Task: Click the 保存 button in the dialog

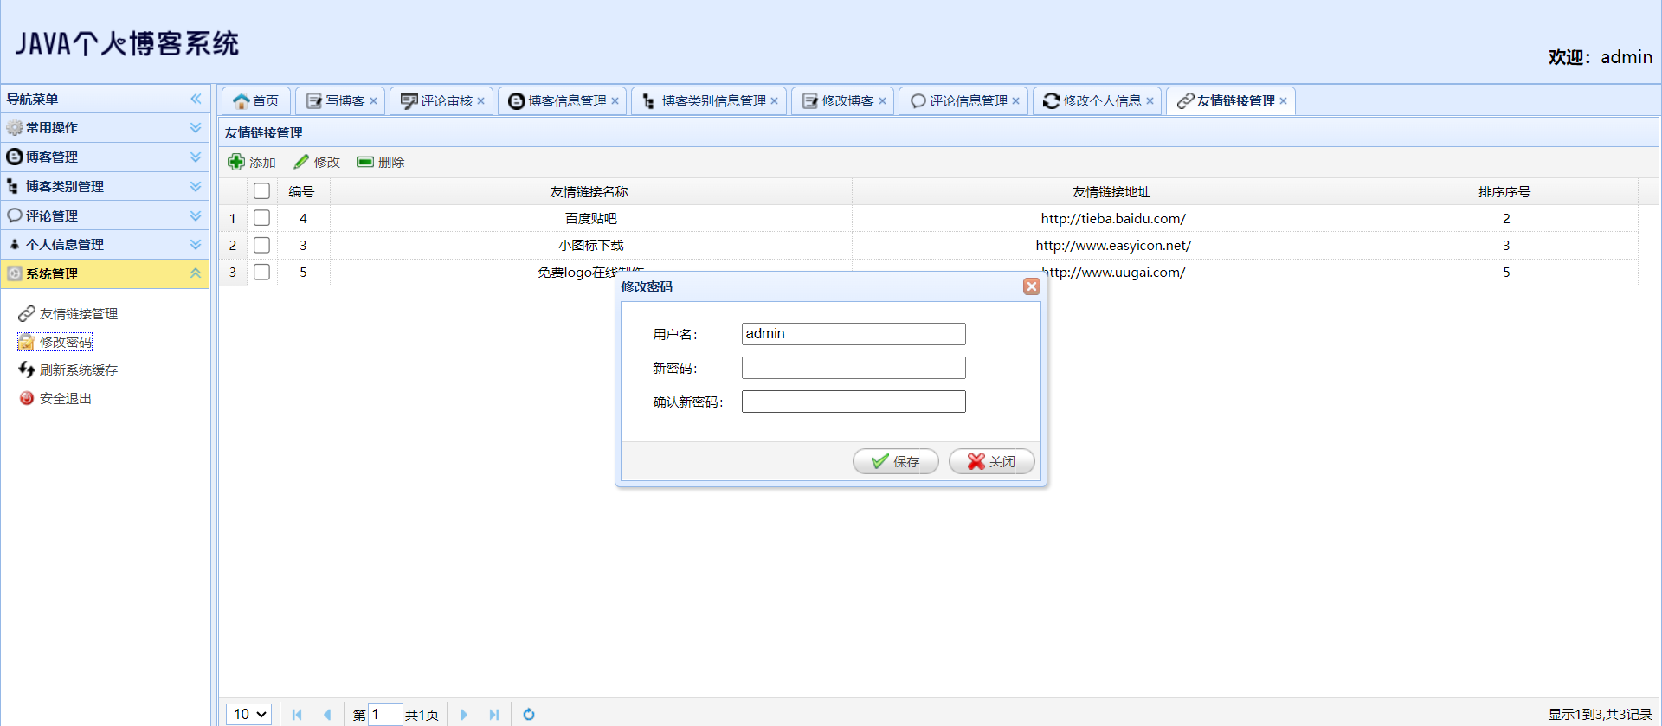Action: coord(896,461)
